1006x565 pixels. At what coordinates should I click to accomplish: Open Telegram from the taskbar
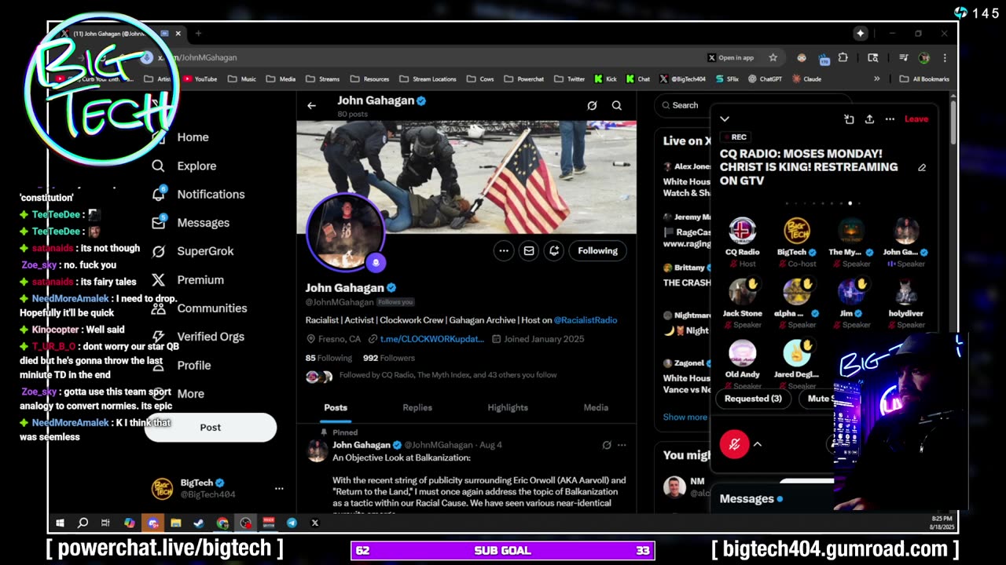(x=292, y=523)
